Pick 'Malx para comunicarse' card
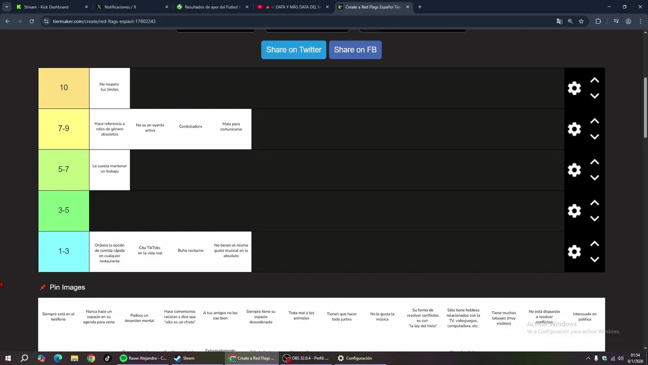Image resolution: width=648 pixels, height=365 pixels. tap(231, 129)
